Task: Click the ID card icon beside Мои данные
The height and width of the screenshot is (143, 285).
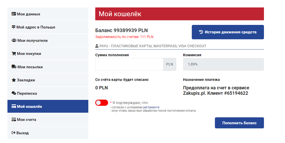Action: click(x=14, y=14)
